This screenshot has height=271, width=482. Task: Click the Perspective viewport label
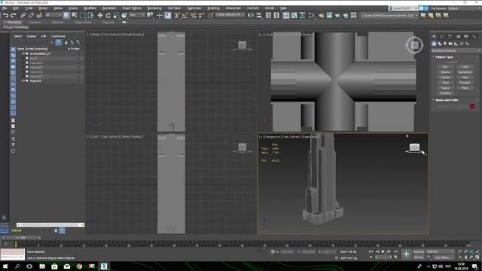click(x=273, y=137)
